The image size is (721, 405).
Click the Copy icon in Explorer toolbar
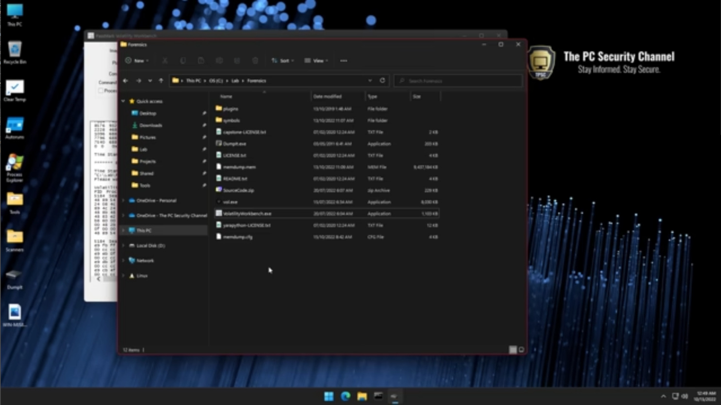[x=183, y=61]
